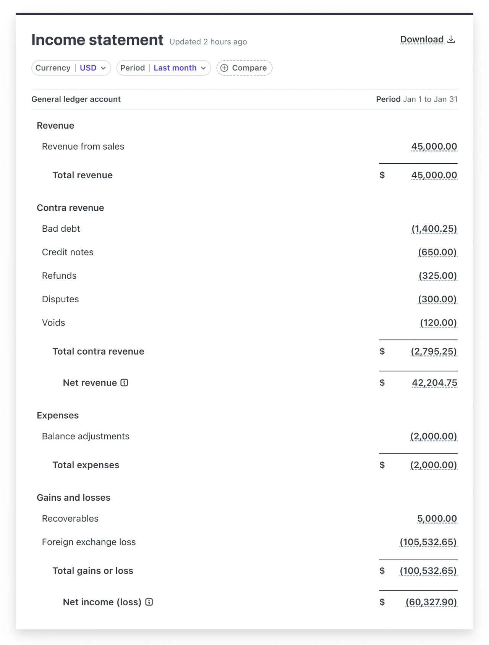Open the Refunds amount (325.00)

438,276
